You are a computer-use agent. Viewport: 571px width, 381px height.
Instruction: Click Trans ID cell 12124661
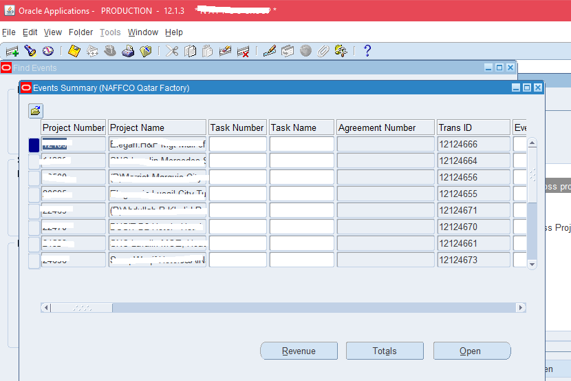473,243
